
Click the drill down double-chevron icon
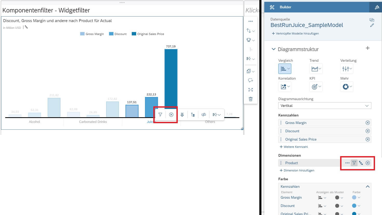pos(182,115)
